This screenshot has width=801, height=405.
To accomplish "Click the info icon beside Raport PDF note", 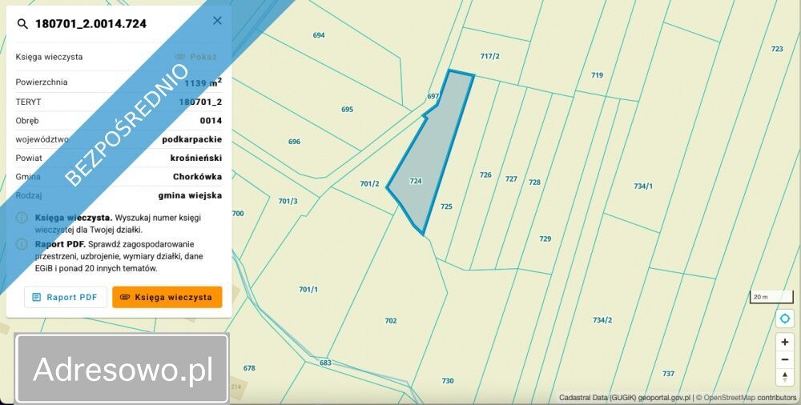I will click(22, 244).
